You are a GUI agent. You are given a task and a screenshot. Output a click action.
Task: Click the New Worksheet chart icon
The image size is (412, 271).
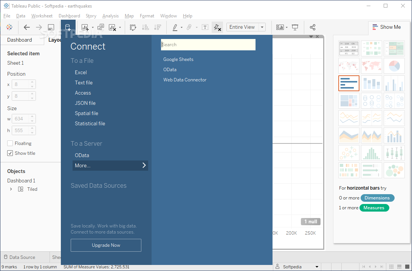(x=85, y=27)
